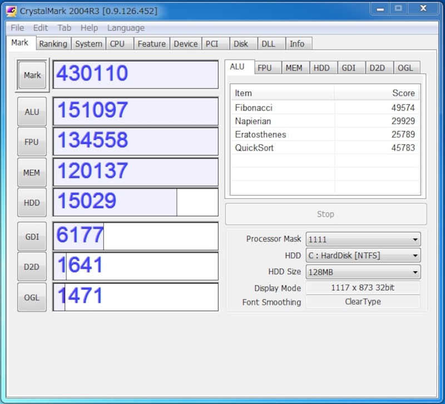445x404 pixels.
Task: Select the ALU benchmark icon on the left
Action: pos(31,111)
